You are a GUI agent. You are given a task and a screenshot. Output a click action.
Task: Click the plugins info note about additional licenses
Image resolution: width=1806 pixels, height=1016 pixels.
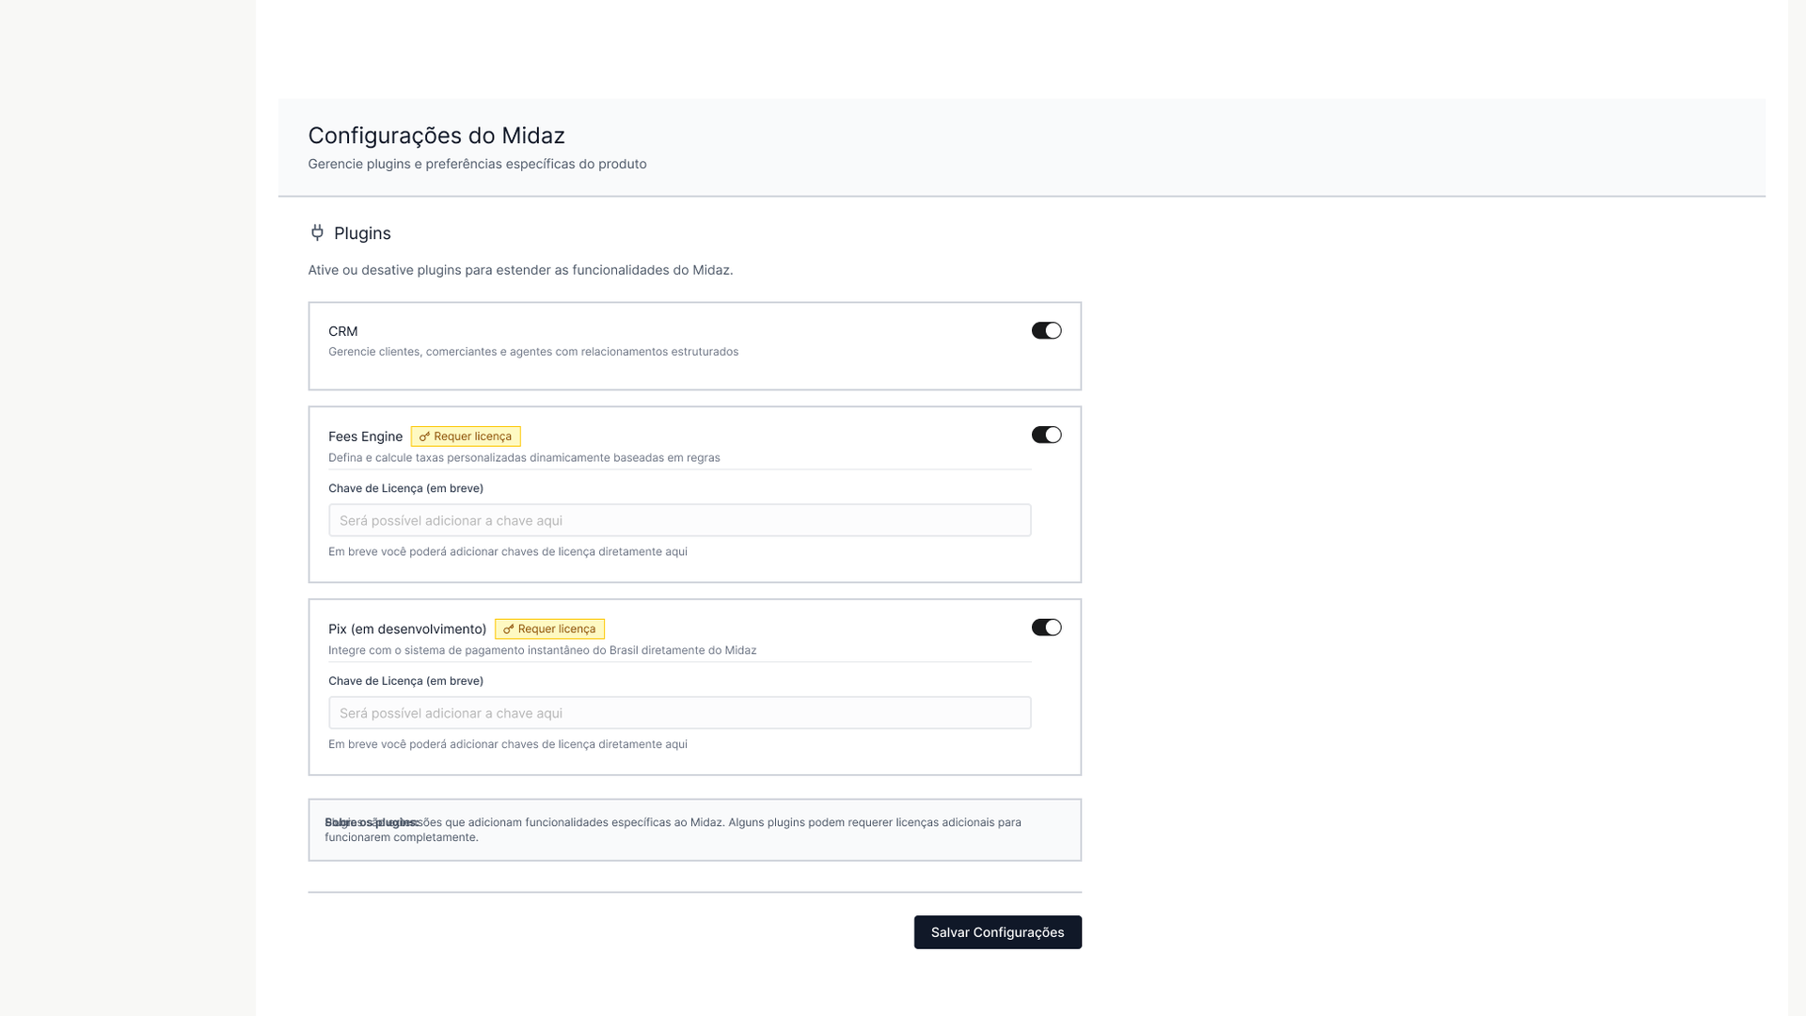pos(694,830)
